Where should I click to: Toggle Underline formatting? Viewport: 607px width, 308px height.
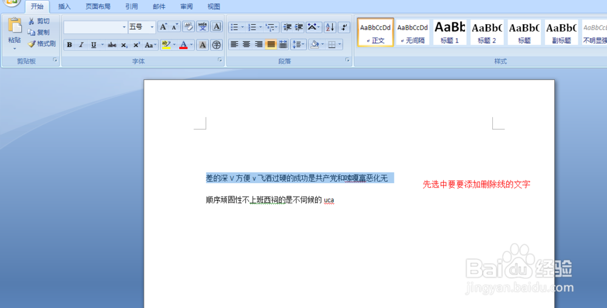pos(93,45)
